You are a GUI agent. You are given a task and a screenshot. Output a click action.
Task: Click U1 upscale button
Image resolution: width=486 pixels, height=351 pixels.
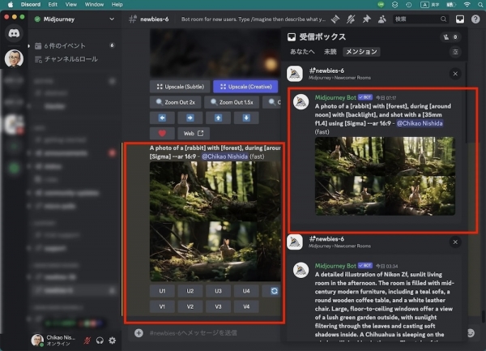click(162, 291)
